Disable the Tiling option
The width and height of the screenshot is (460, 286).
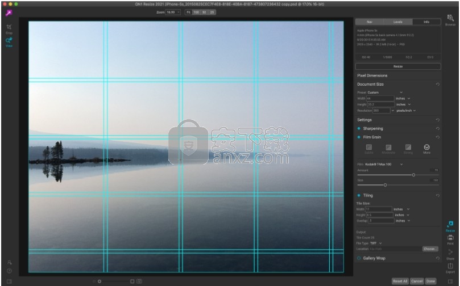pos(359,195)
